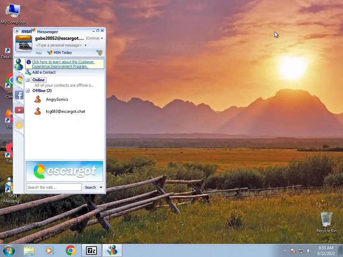Image resolution: width=343 pixels, height=257 pixels.
Task: Open Windows Media Player from taskbar
Action: [x=50, y=250]
